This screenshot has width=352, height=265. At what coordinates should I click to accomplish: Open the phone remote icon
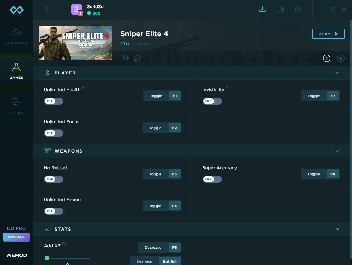tap(280, 10)
